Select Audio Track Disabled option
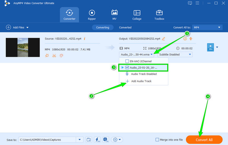 144,74
